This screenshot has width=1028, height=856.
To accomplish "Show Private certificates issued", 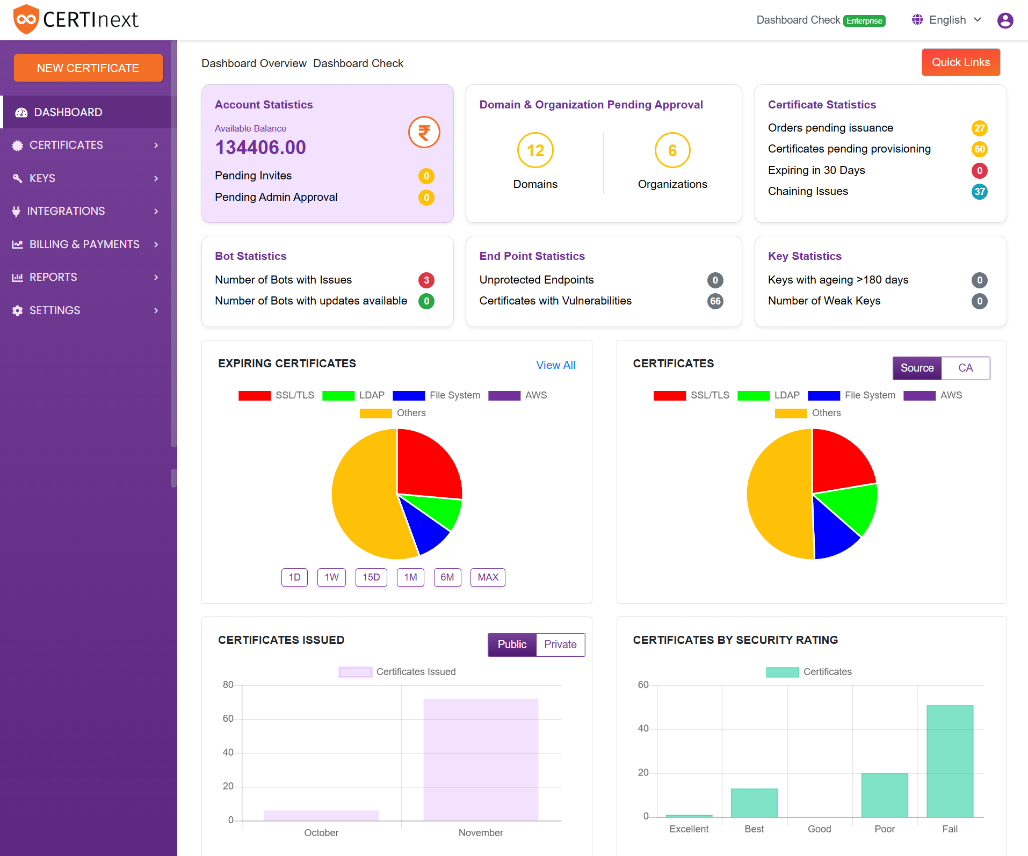I will (560, 645).
